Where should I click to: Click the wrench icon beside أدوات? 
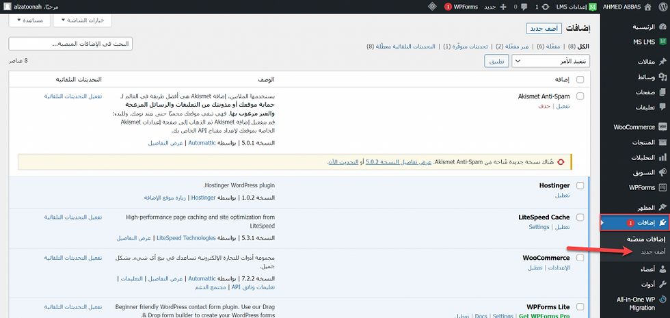(x=662, y=284)
